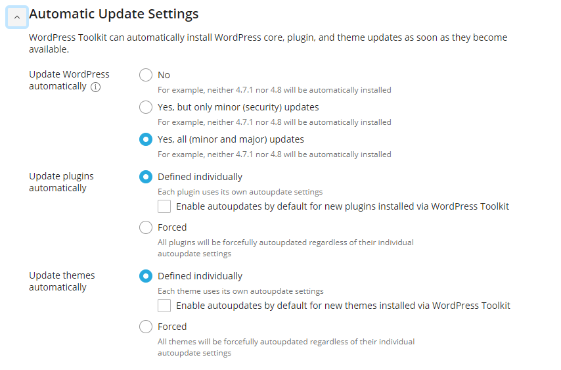Click the 'Automatic Update Settings' heading
This screenshot has width=561, height=370.
[x=114, y=14]
